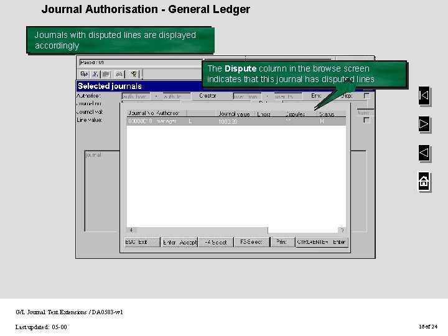
Task: Advance to next slide with forward arrow
Action: (424, 124)
